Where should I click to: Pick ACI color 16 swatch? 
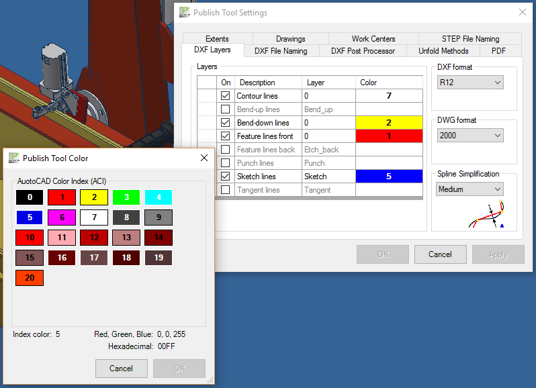(62, 258)
